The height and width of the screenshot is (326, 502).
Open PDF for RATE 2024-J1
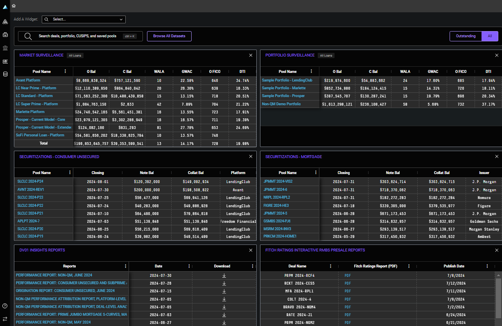348,315
